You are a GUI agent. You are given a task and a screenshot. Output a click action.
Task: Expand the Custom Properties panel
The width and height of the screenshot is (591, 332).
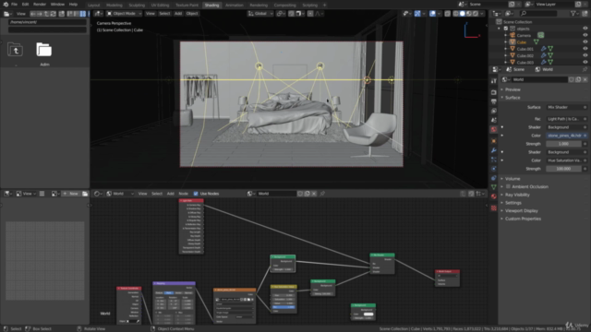click(523, 219)
